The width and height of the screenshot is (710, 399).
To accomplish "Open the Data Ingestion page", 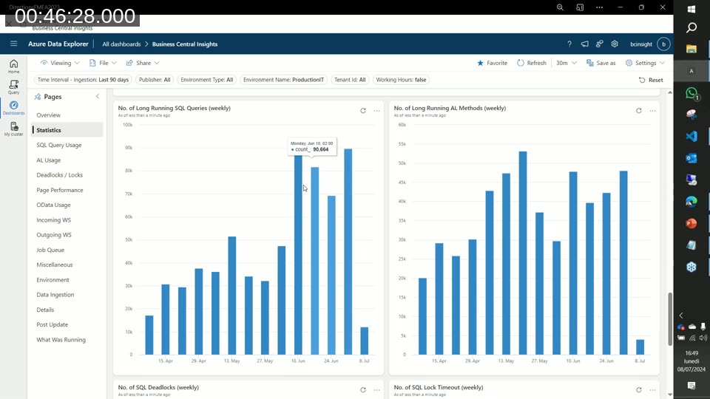I will tap(55, 295).
